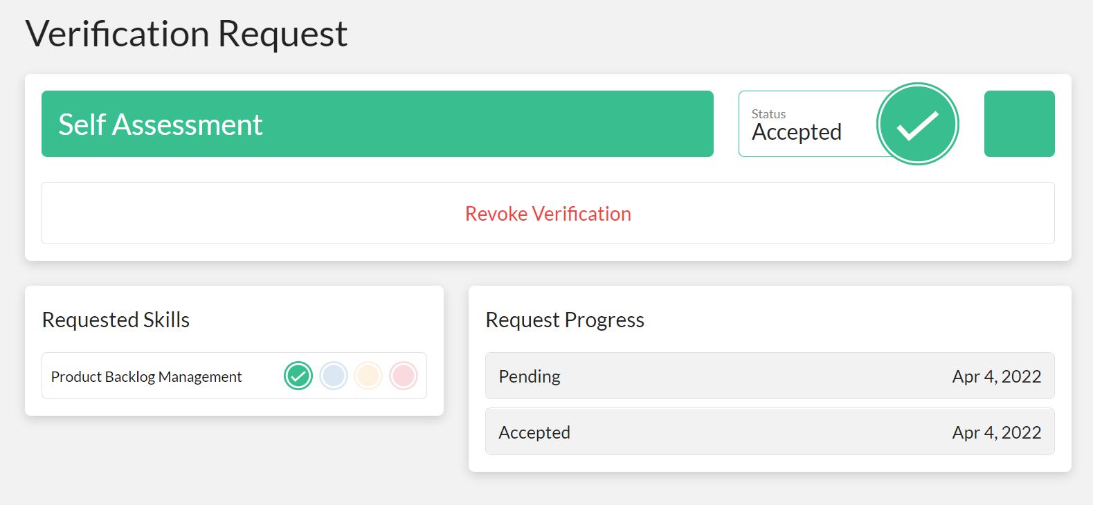Click the small Status label text

768,114
